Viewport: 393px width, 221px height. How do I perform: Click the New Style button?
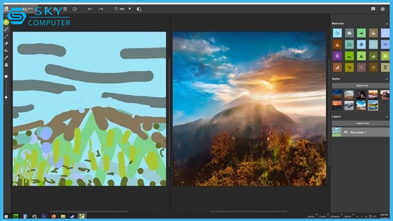coord(362,86)
